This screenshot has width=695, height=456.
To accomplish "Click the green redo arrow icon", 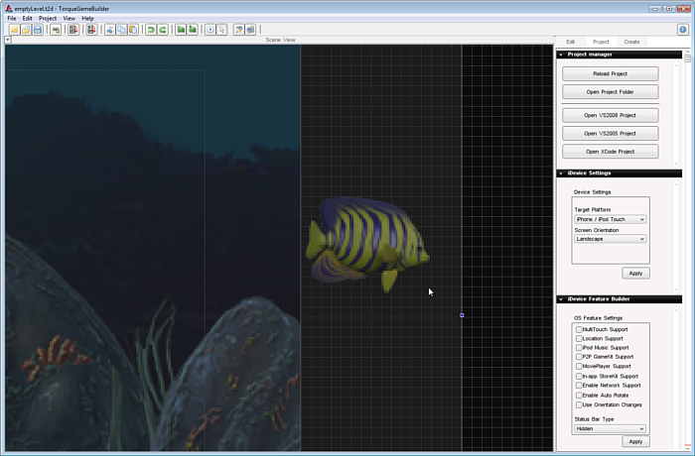I will [163, 30].
